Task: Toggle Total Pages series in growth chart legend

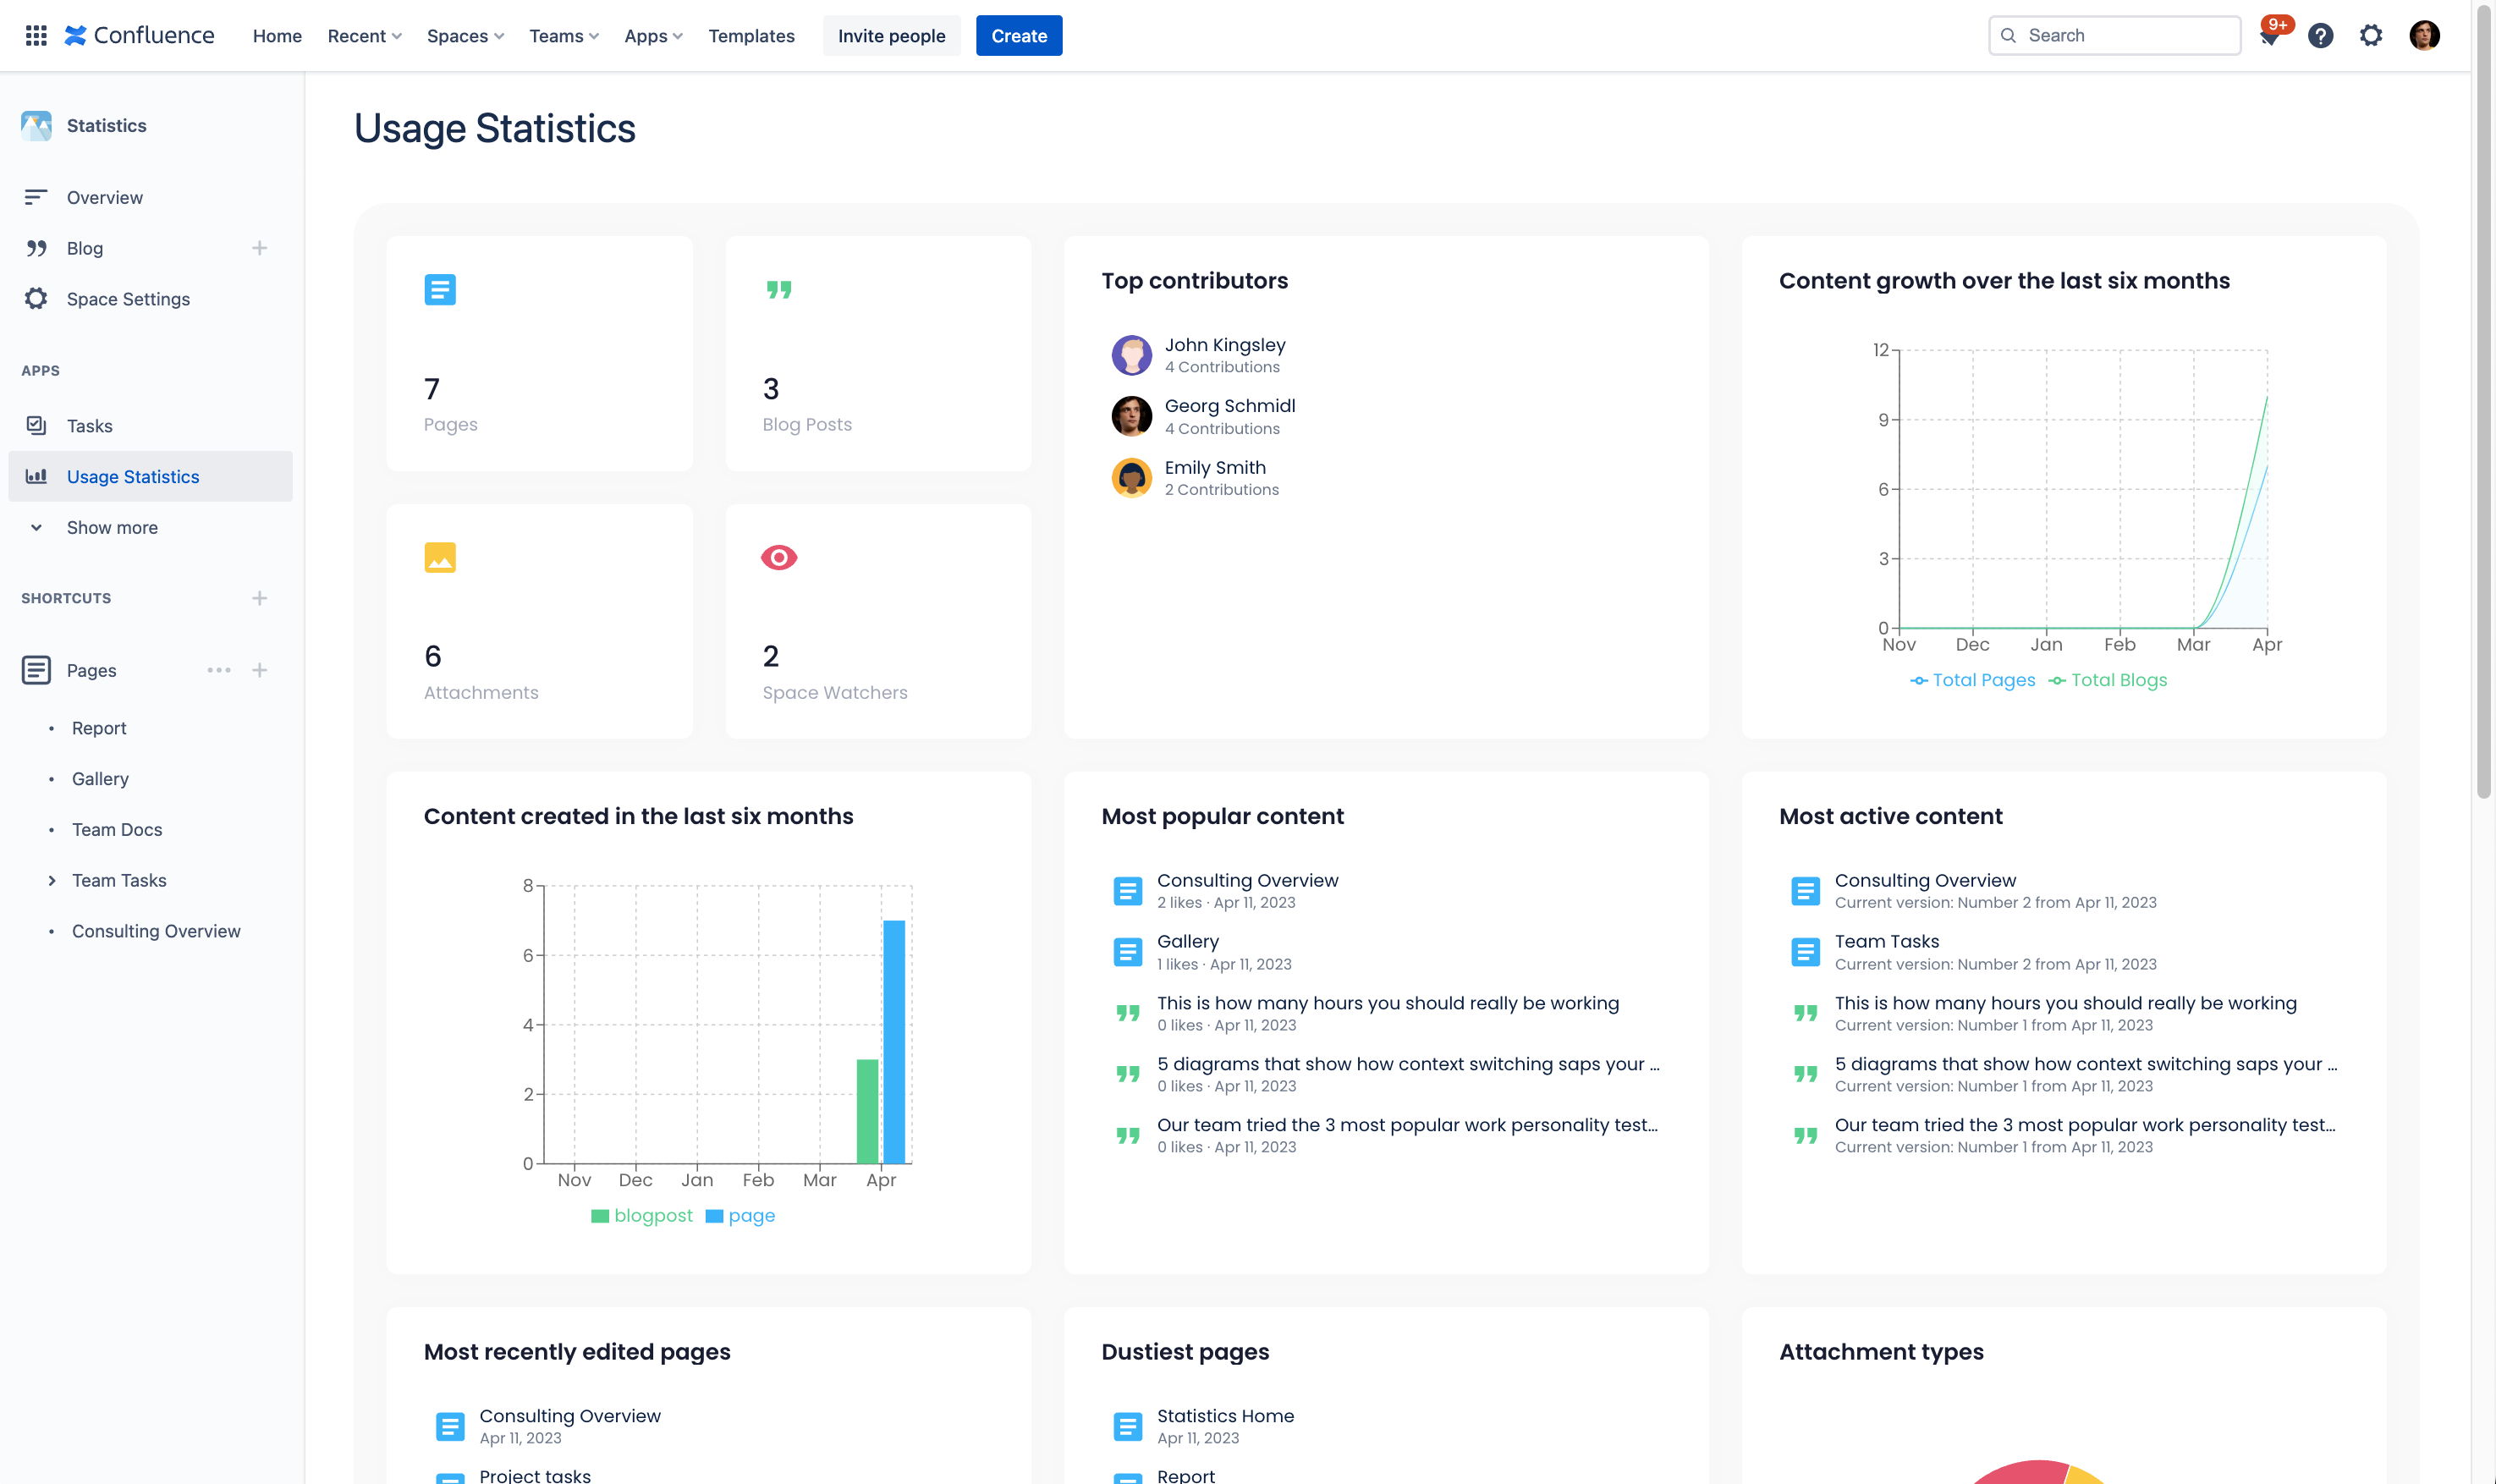Action: (1972, 680)
